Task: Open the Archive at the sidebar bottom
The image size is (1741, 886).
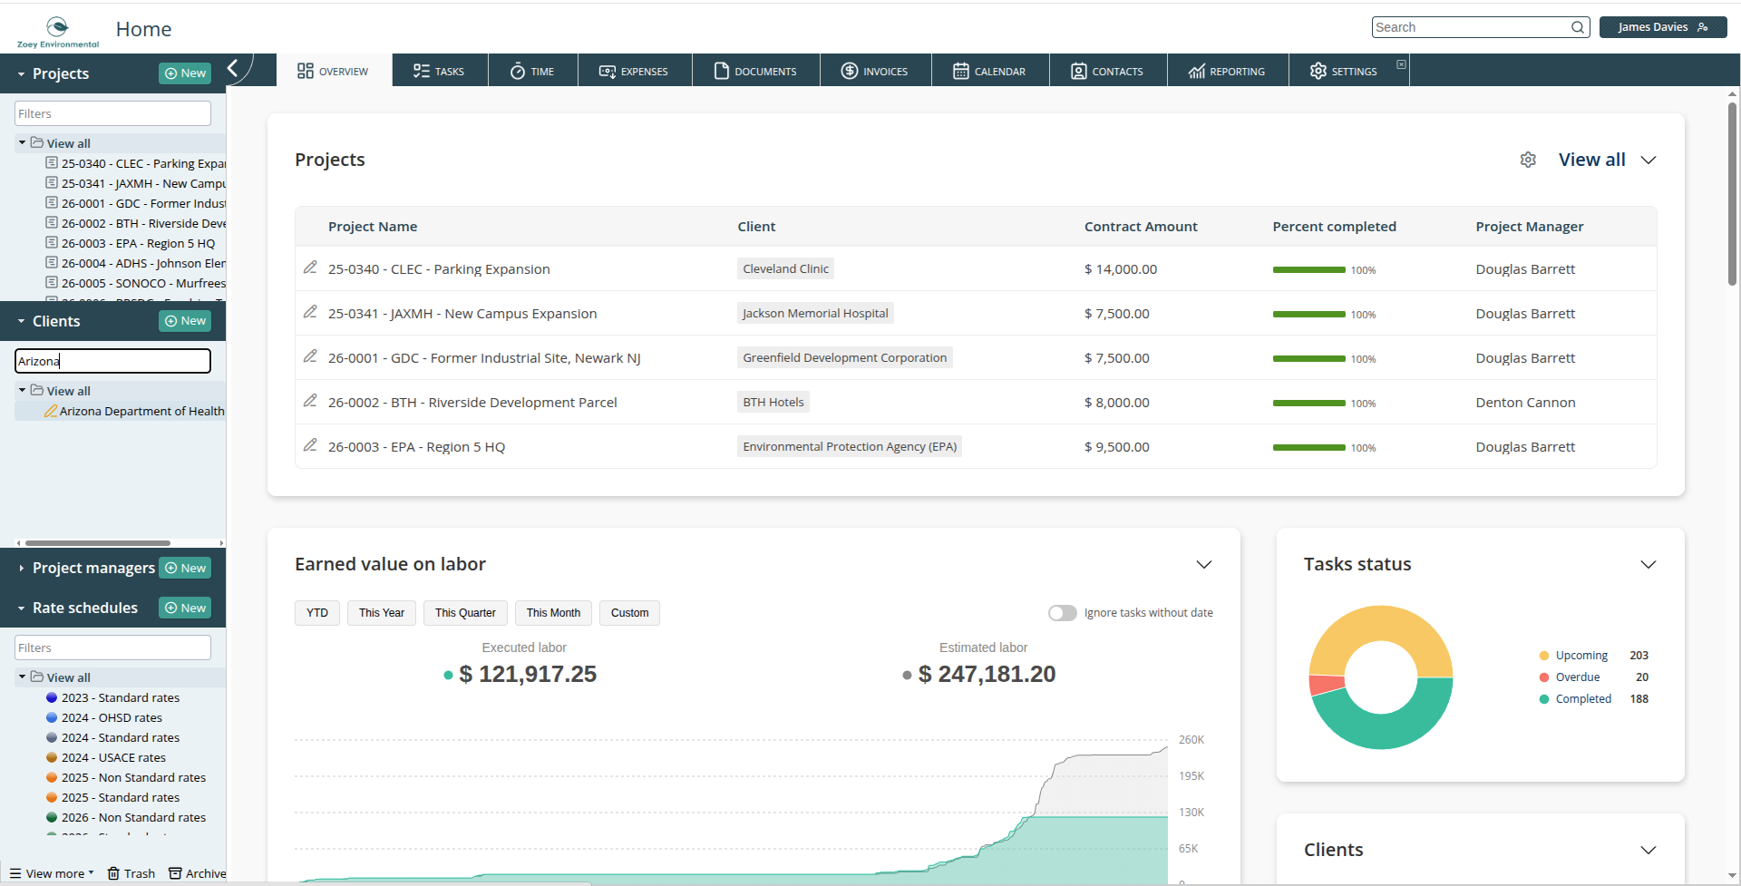Action: 198,873
